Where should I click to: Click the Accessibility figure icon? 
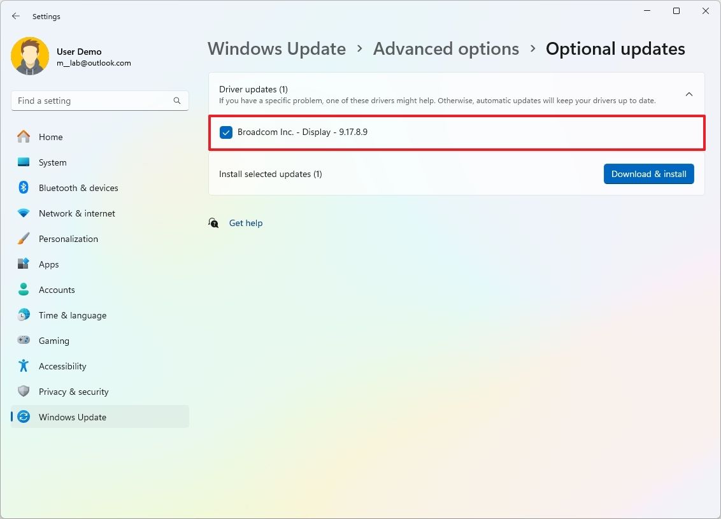(x=24, y=366)
